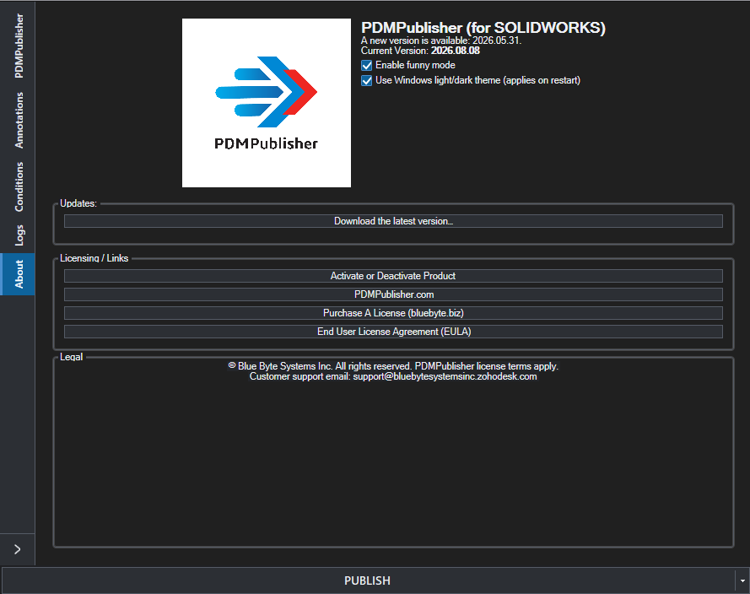
Task: Click the PDMPublisher logo image
Action: [267, 103]
